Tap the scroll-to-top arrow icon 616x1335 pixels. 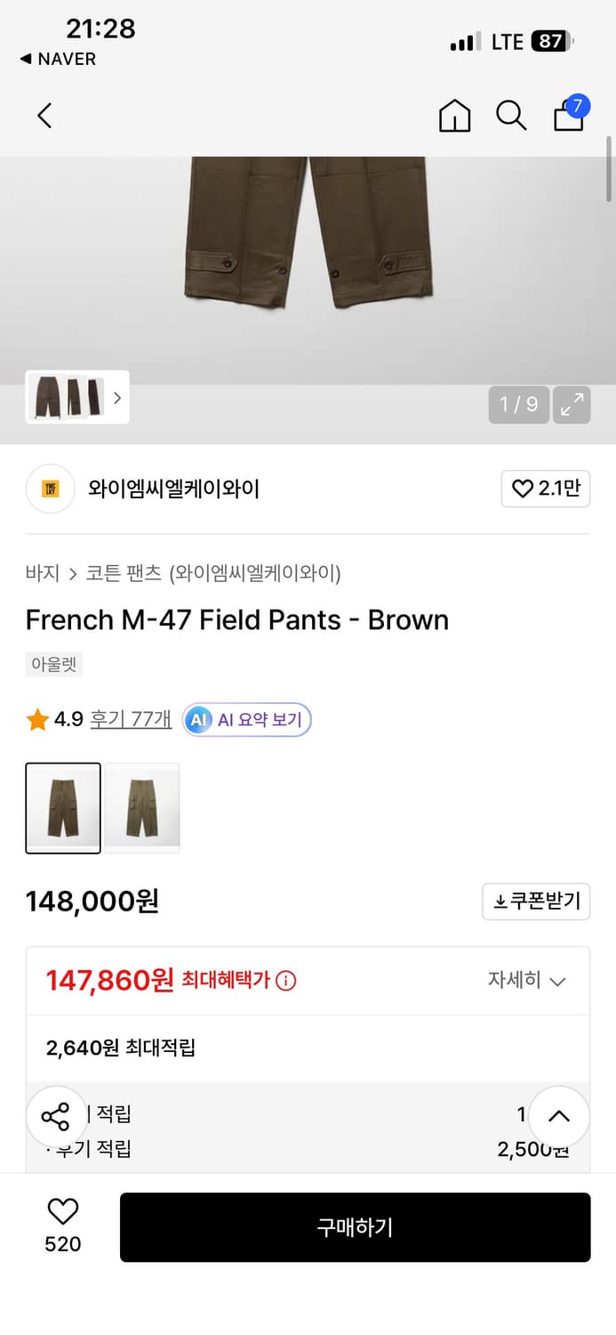[x=558, y=1115]
